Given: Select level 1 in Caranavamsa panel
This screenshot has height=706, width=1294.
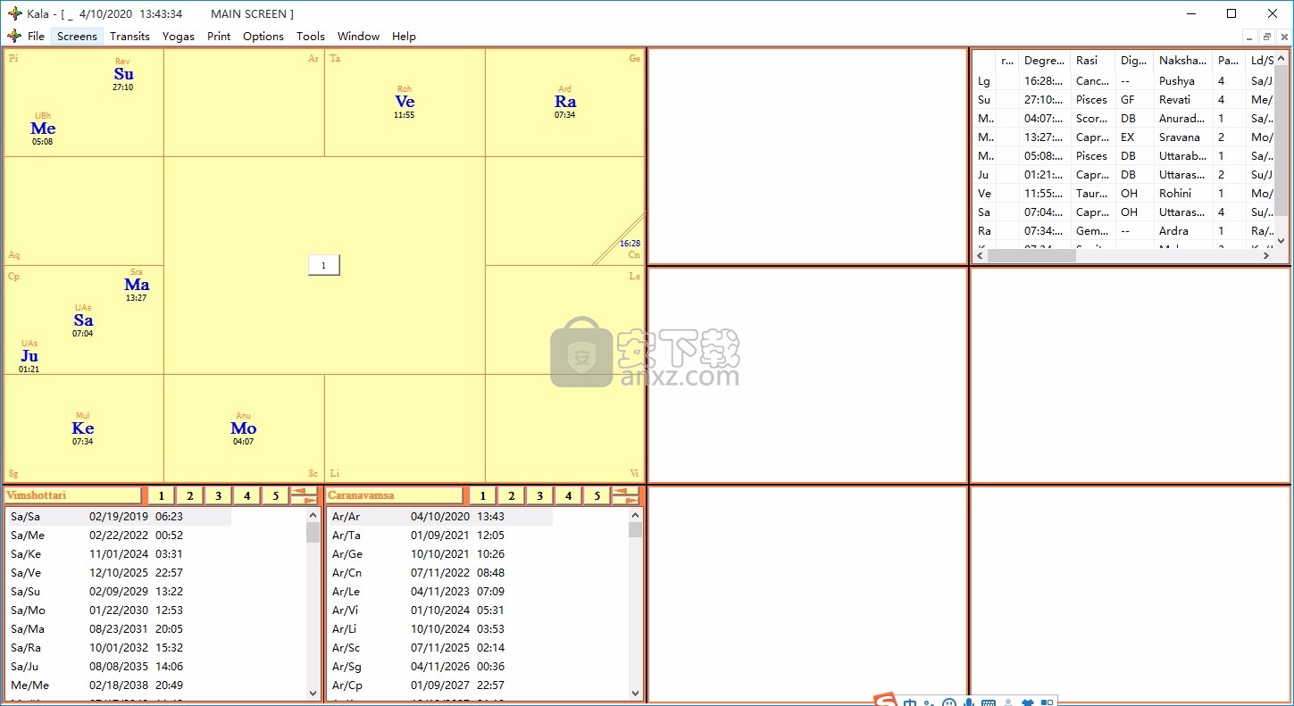Looking at the screenshot, I should point(482,496).
